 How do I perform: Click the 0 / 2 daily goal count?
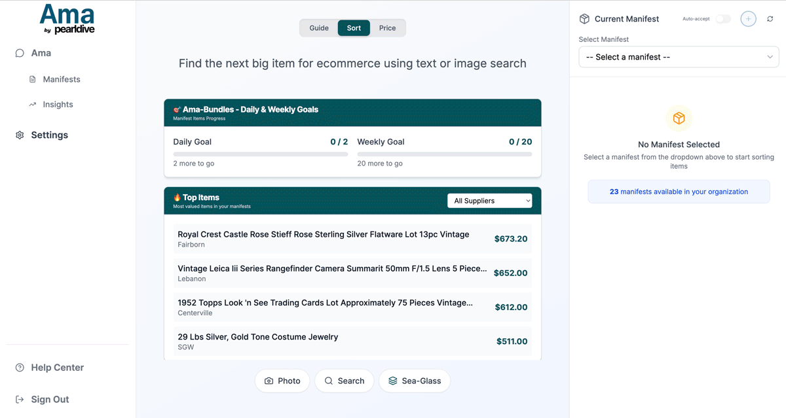point(339,142)
